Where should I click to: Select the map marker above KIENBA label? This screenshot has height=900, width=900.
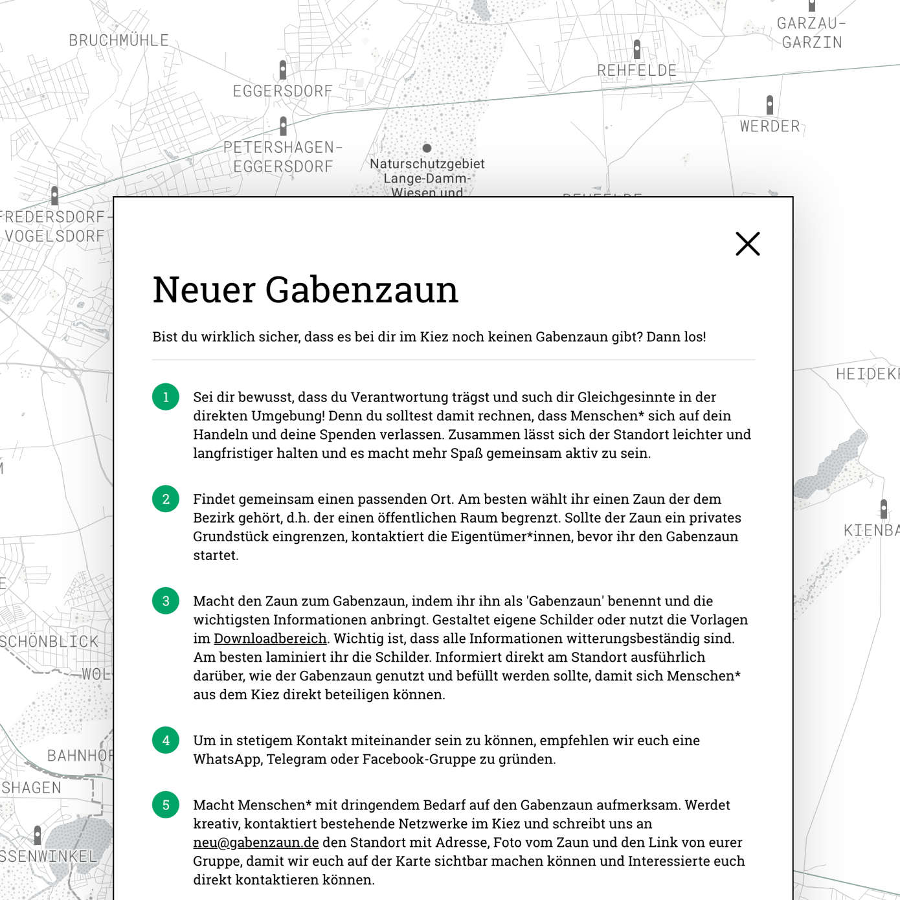[884, 509]
